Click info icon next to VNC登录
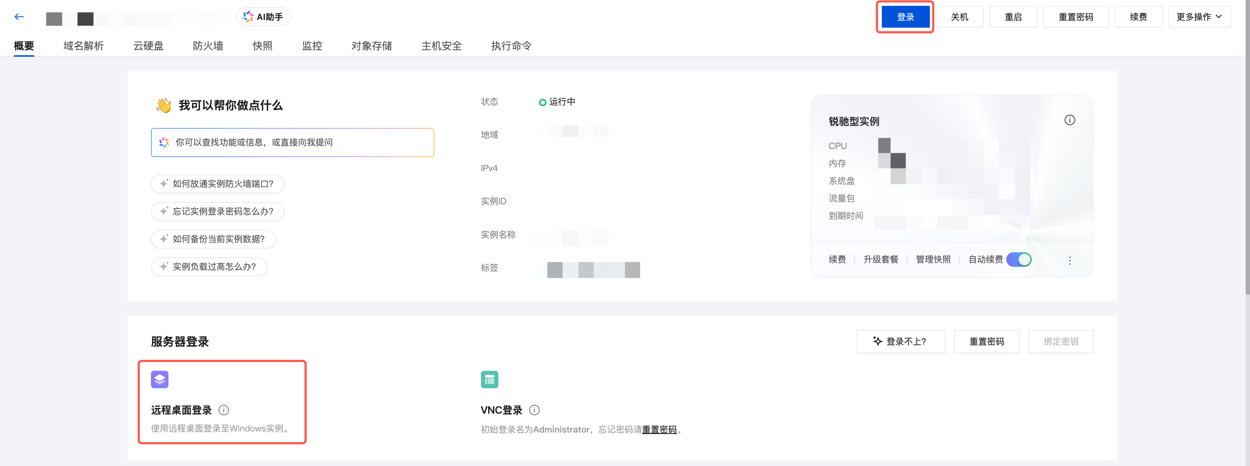The width and height of the screenshot is (1250, 466). (x=534, y=410)
